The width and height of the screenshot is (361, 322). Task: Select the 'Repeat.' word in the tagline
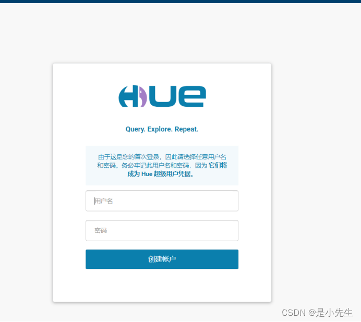pyautogui.click(x=186, y=129)
